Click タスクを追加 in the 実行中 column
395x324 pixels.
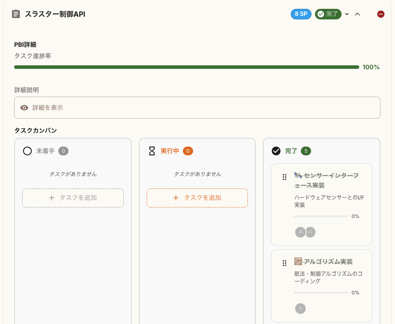pyautogui.click(x=197, y=198)
